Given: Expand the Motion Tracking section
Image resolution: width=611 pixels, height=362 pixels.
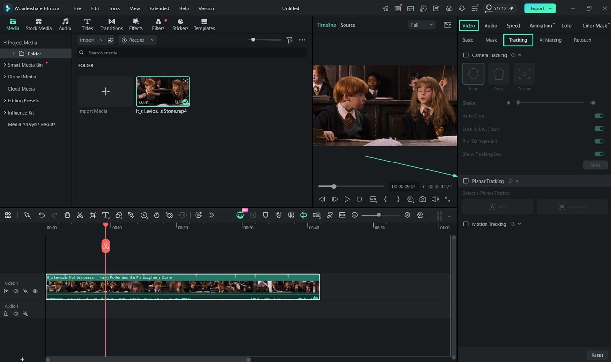Looking at the screenshot, I should point(519,224).
